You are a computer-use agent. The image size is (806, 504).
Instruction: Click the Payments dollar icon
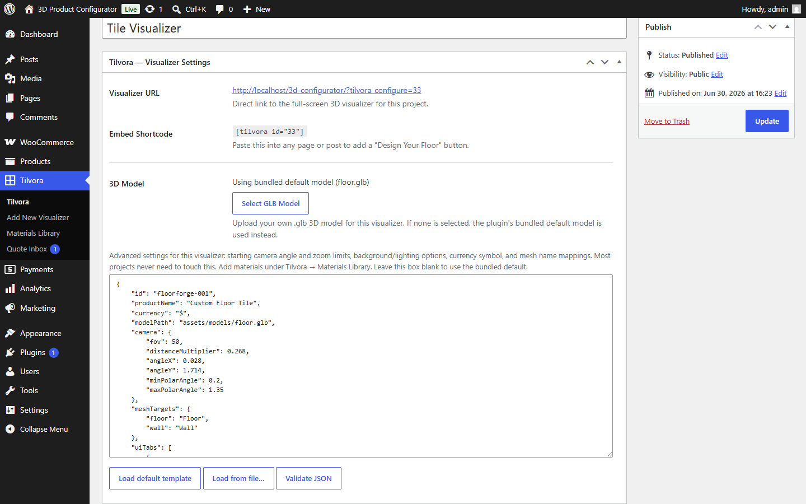(10, 269)
